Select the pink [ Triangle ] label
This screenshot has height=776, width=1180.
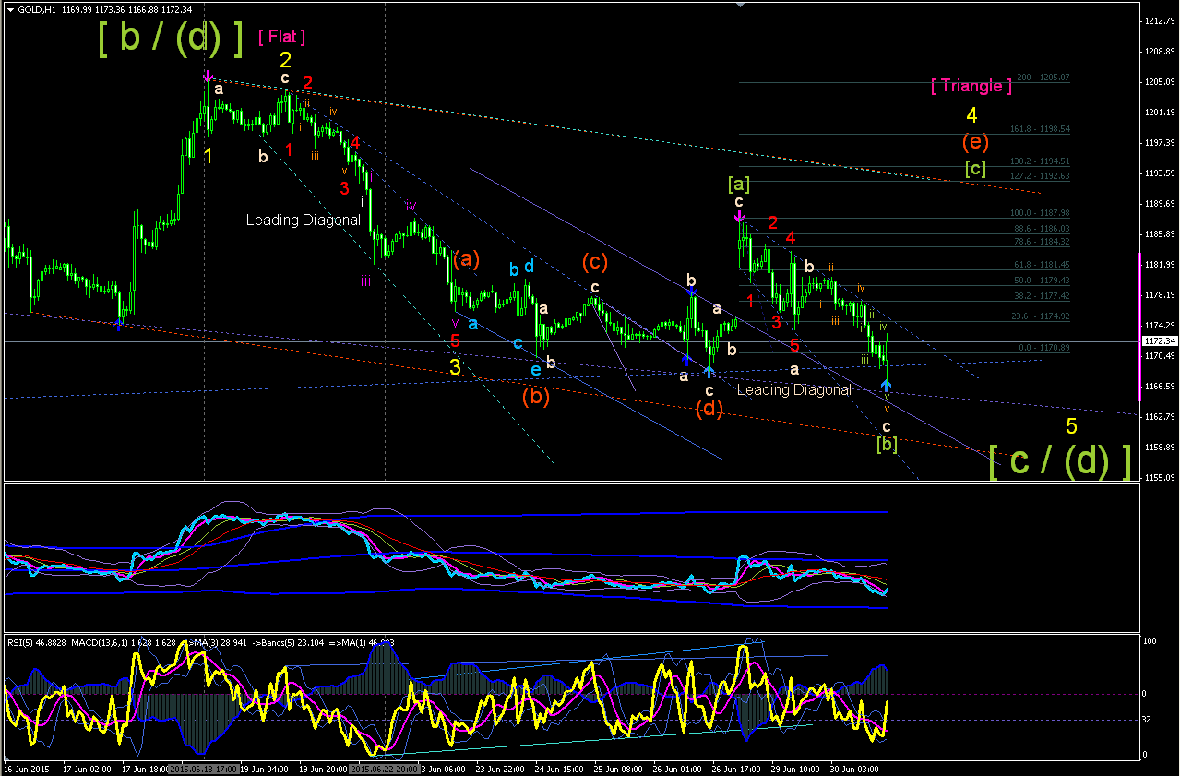(x=971, y=86)
